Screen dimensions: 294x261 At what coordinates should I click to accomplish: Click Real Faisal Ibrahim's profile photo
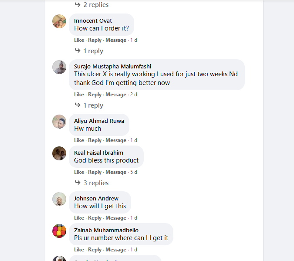tap(59, 153)
